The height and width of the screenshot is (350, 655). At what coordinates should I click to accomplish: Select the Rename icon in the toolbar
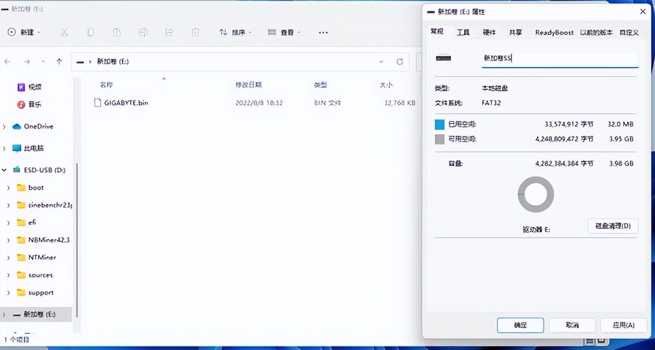click(143, 32)
